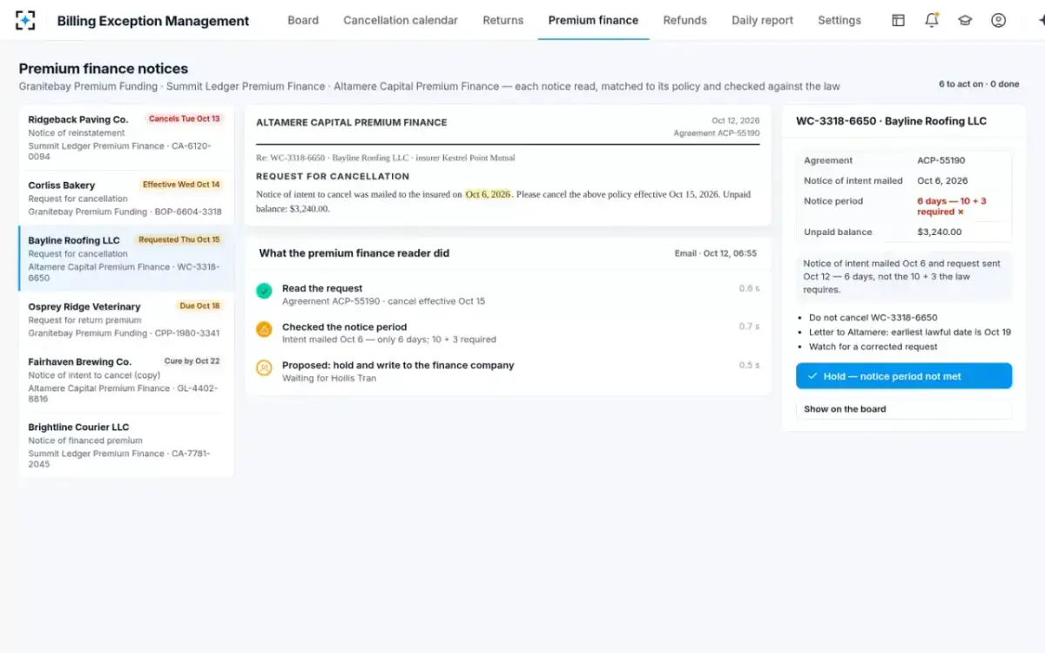
Task: Select the Corliss Bakery notice
Action: pos(126,198)
